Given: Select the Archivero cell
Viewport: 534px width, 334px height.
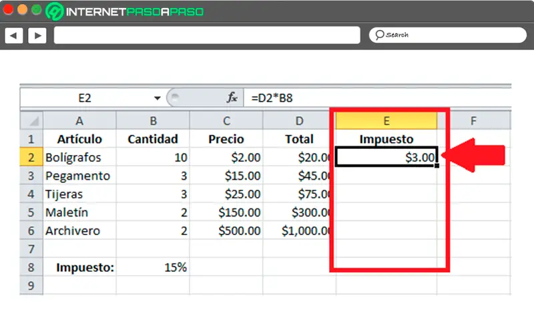Looking at the screenshot, I should [79, 230].
